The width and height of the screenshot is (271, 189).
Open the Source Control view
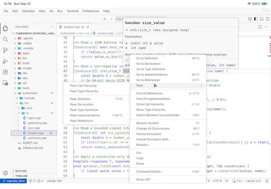click(5, 50)
